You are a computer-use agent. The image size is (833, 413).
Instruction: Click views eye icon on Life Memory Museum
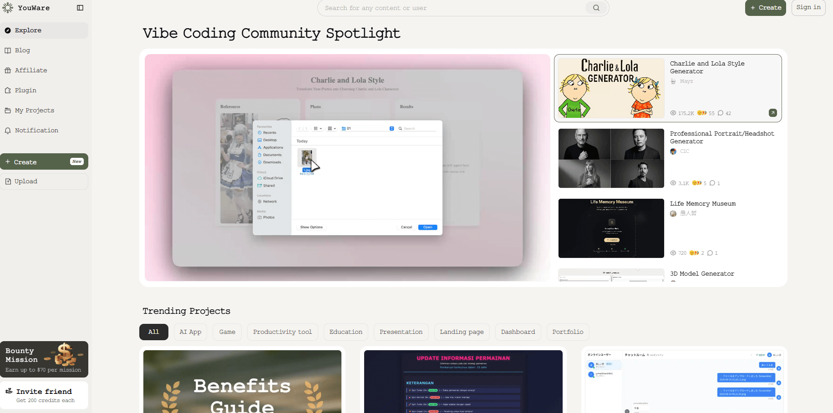tap(673, 253)
